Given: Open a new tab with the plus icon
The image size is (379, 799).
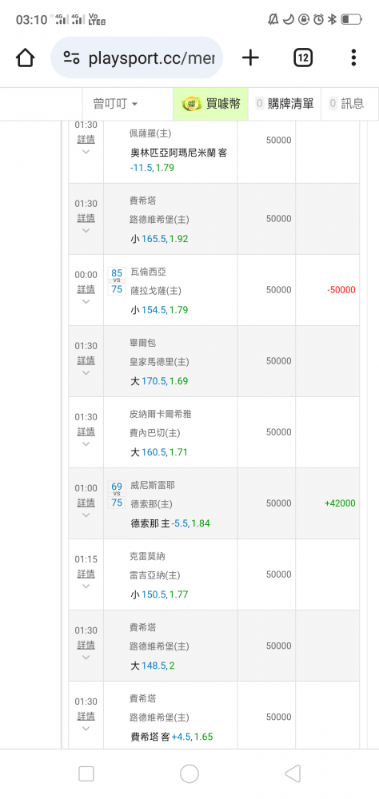Looking at the screenshot, I should 250,58.
